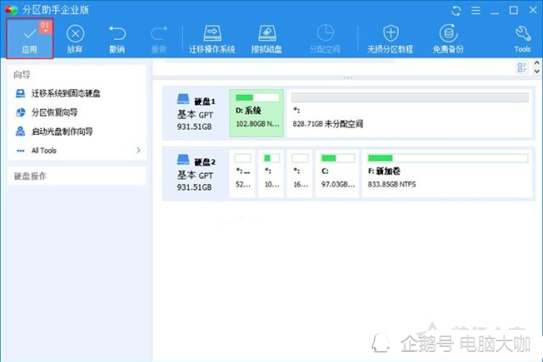The width and height of the screenshot is (543, 362).
Task: Select 硬盘2 disk header
Action: pyautogui.click(x=196, y=173)
